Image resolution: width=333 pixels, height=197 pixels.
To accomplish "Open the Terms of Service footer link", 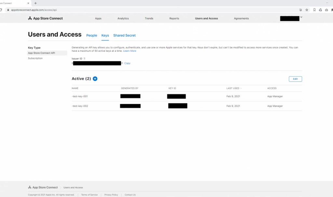I will [89, 195].
